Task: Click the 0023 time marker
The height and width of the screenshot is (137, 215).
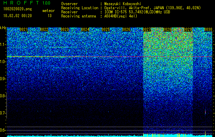Action: (65, 29)
